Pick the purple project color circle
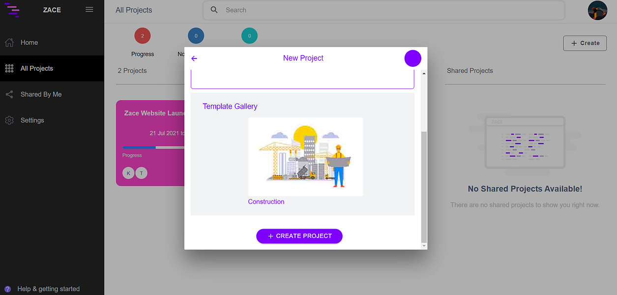 [413, 59]
